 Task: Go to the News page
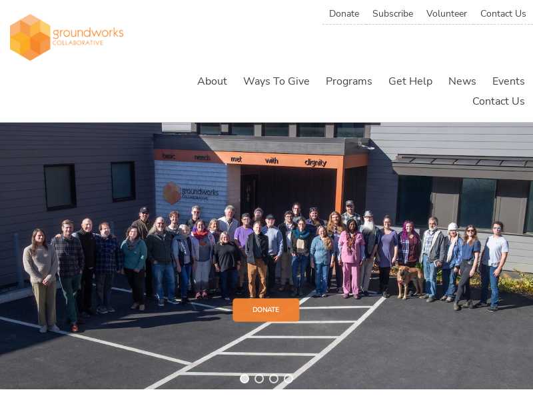tap(462, 81)
